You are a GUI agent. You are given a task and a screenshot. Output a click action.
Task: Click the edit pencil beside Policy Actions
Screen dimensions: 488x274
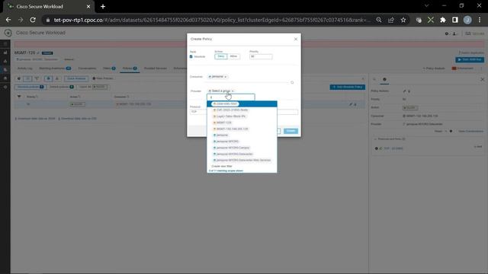(404, 91)
